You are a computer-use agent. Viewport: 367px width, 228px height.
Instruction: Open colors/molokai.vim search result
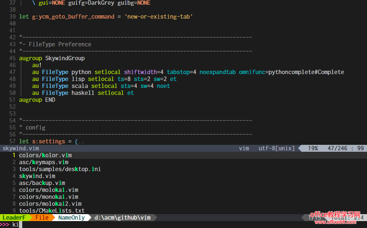49,190
